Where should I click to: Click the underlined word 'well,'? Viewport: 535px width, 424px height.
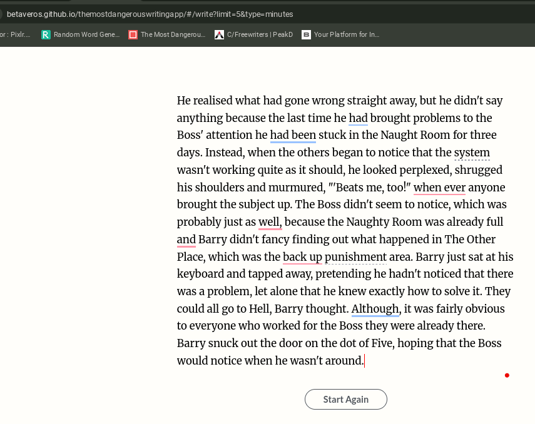(270, 222)
